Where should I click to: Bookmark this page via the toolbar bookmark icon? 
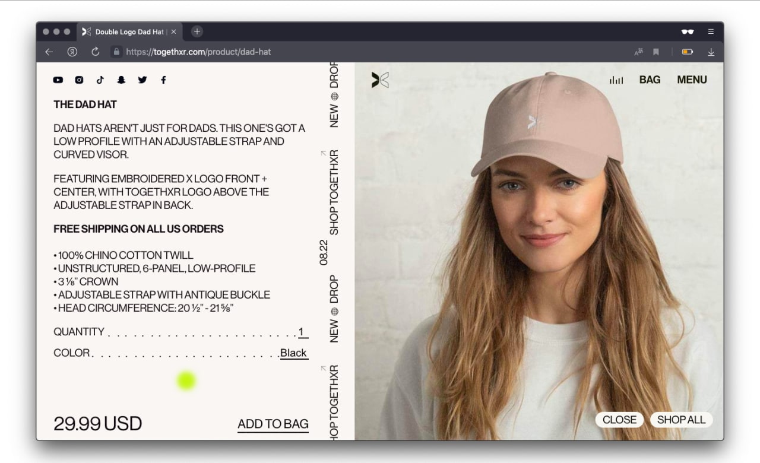tap(656, 52)
